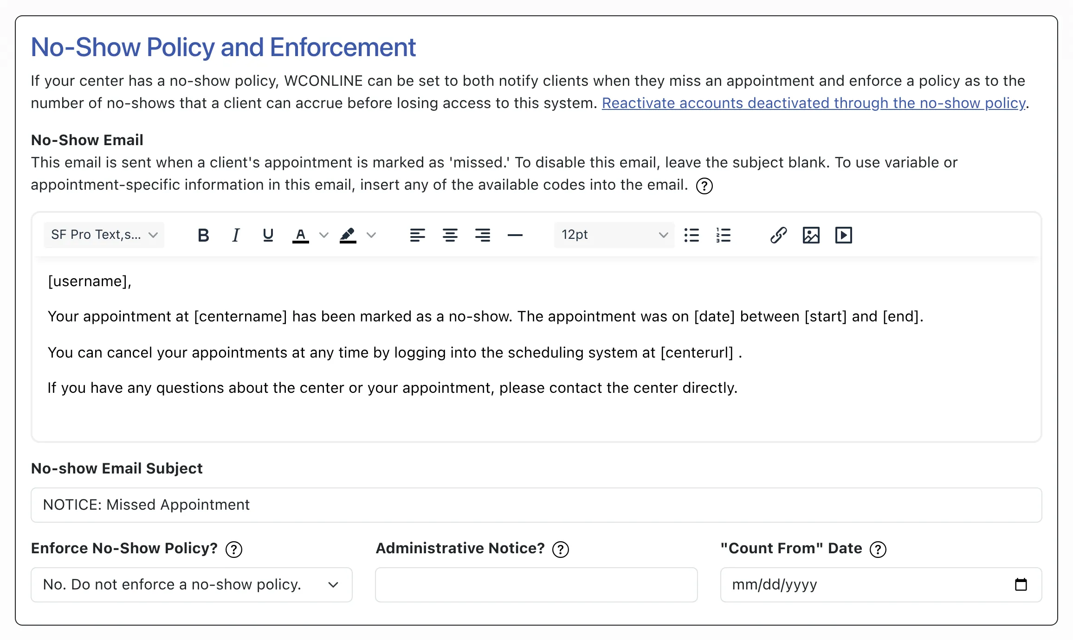Insert media into the email
The height and width of the screenshot is (640, 1073).
pyautogui.click(x=844, y=235)
